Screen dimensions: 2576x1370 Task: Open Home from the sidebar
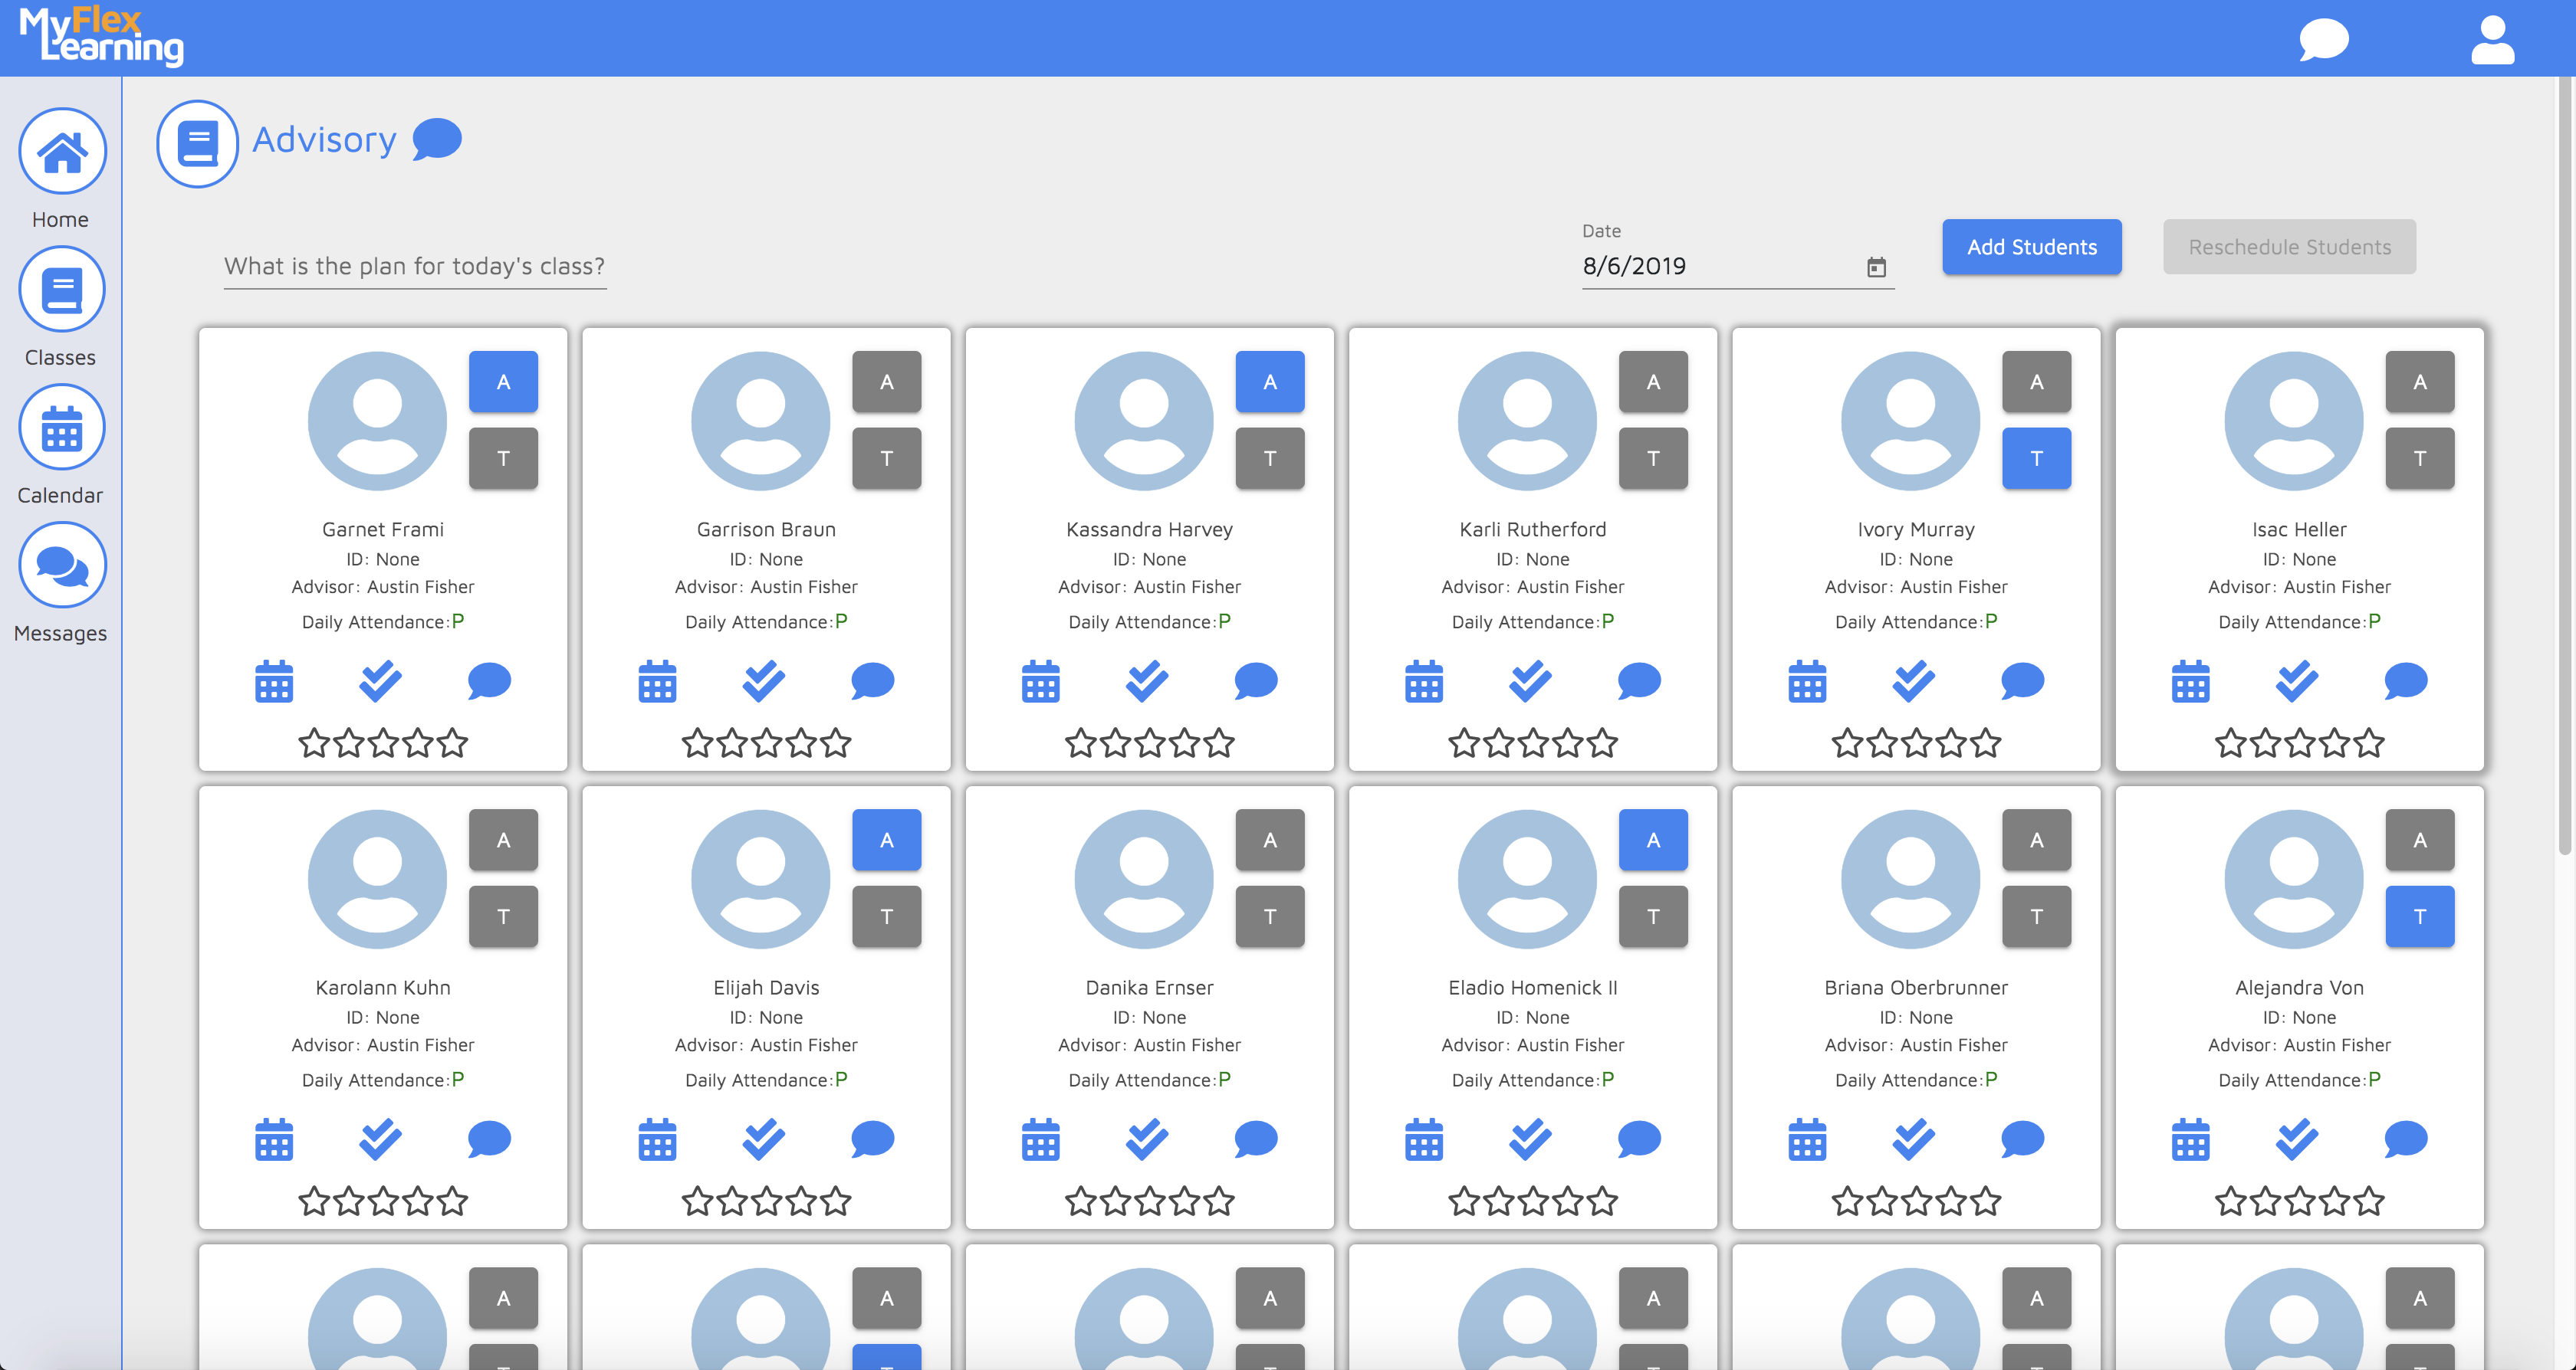pyautogui.click(x=61, y=152)
